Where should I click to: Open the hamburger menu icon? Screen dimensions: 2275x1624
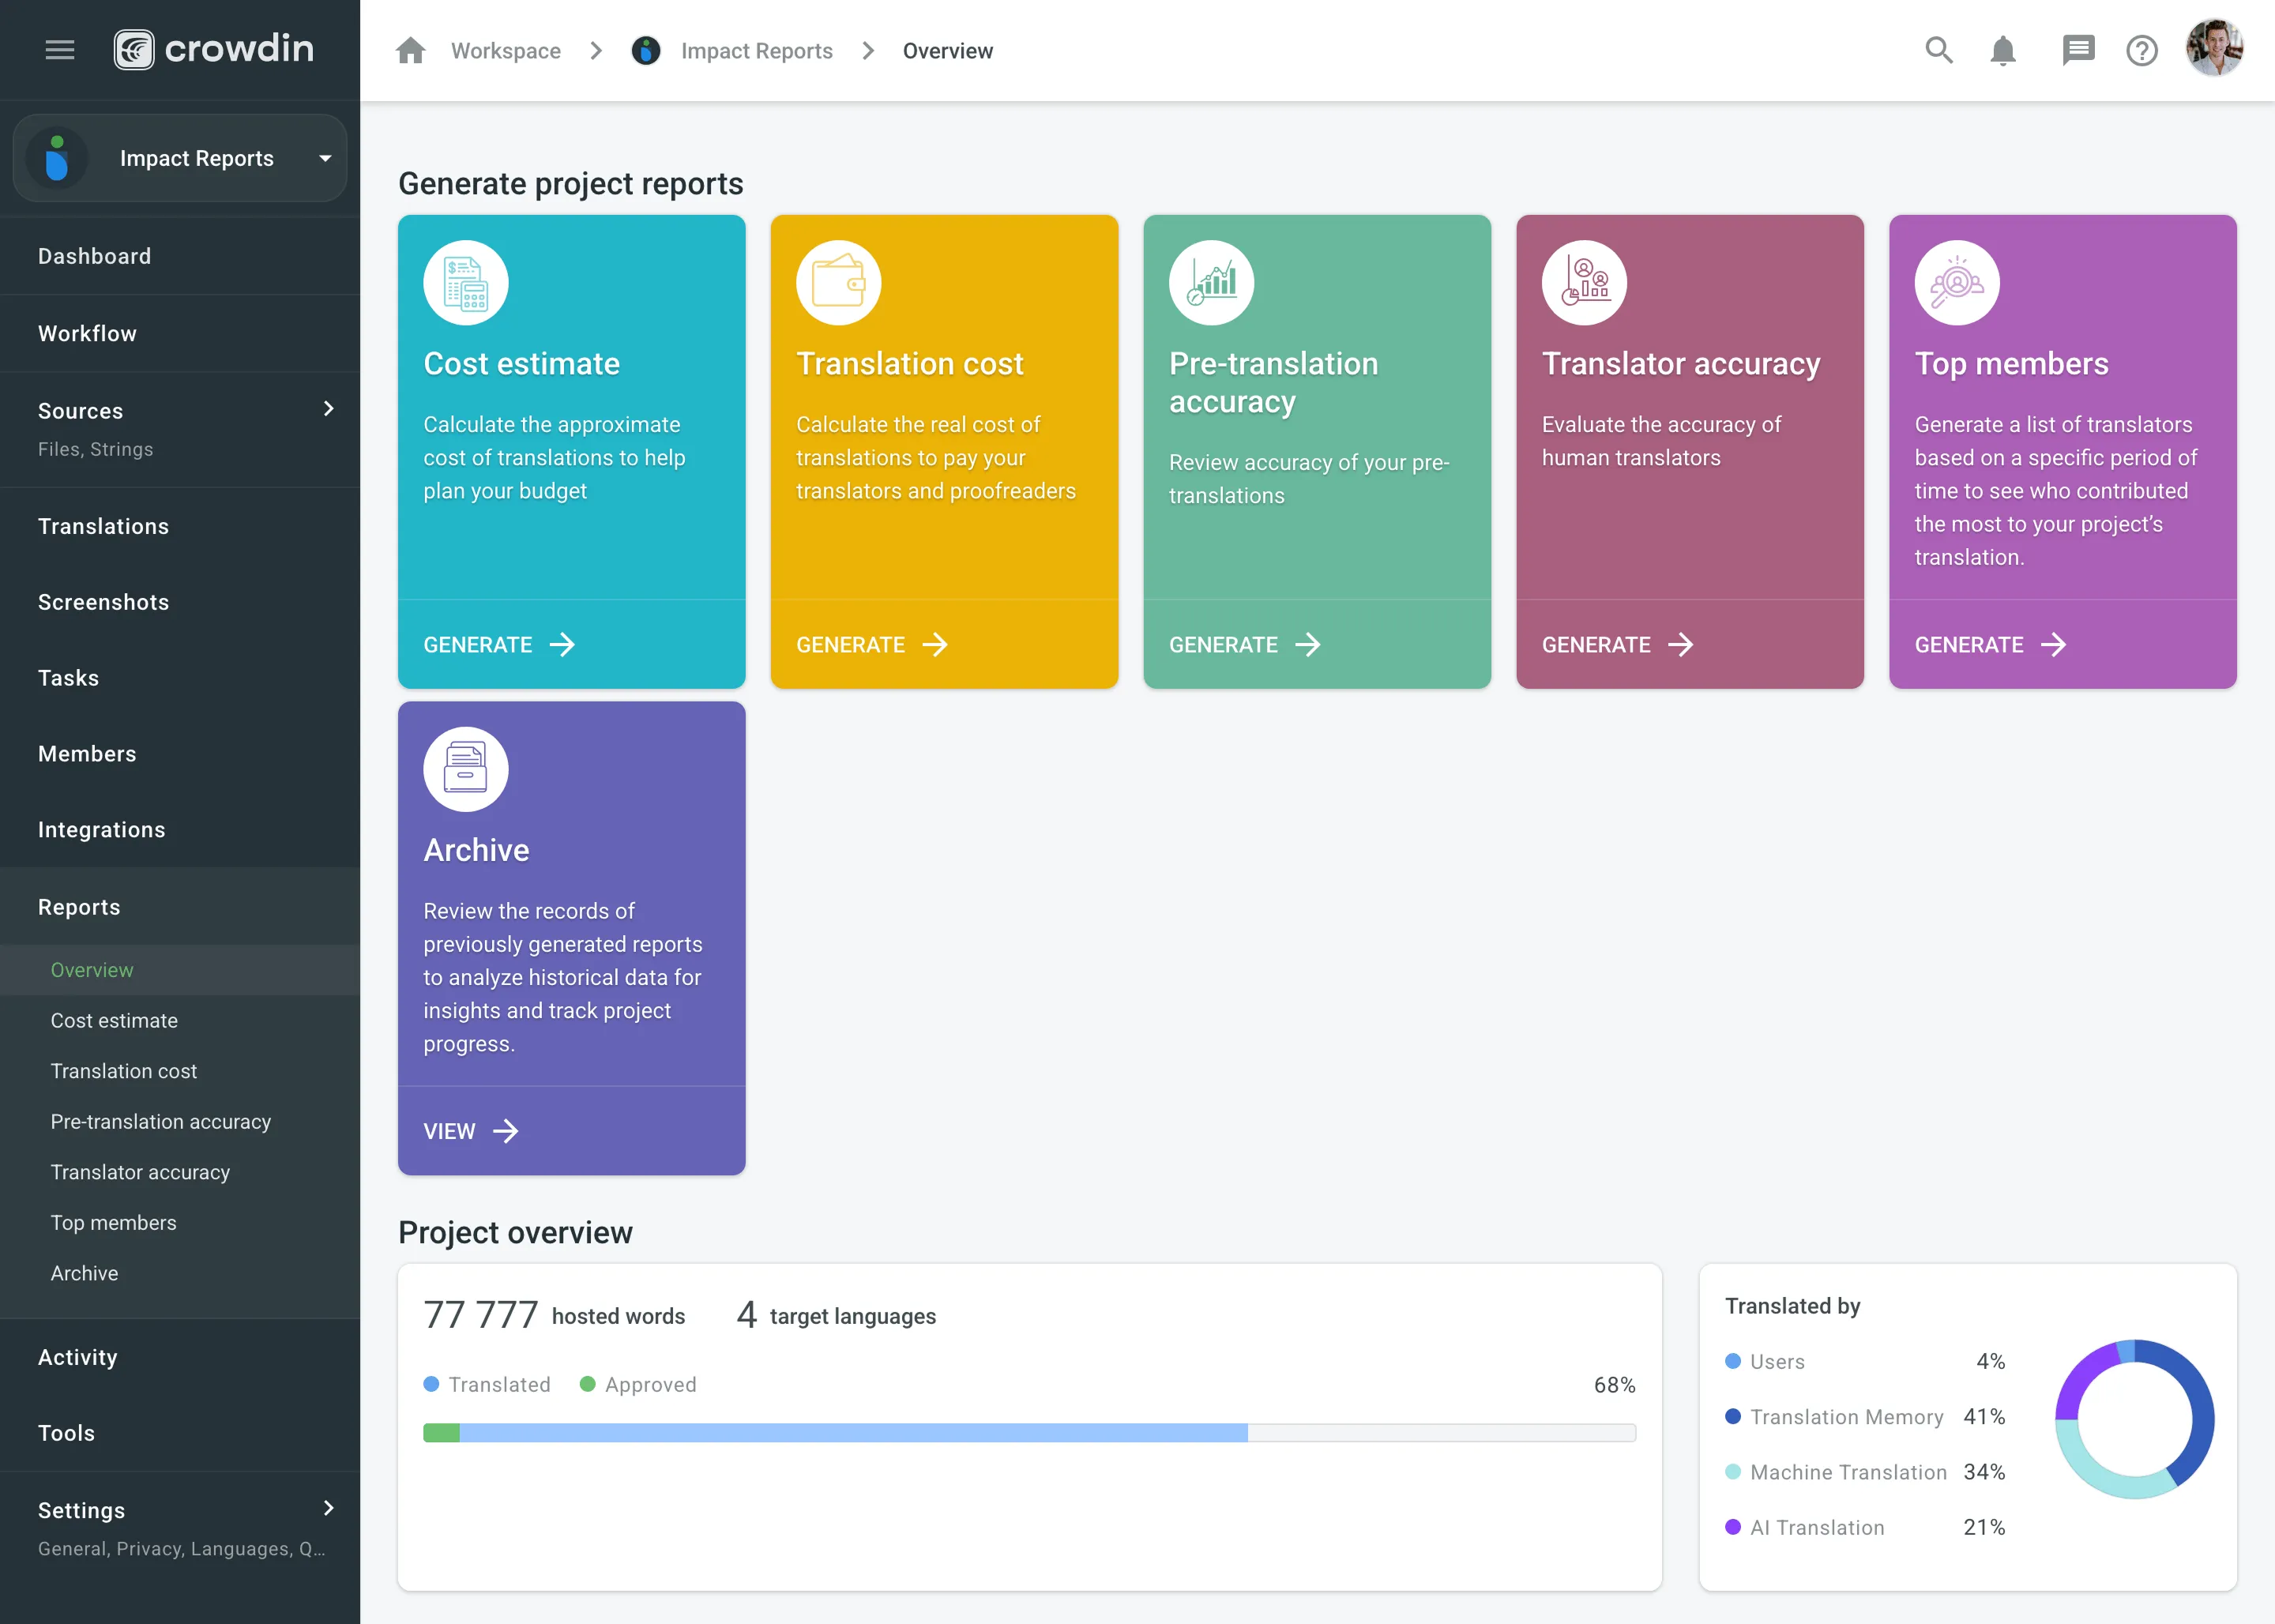click(x=60, y=49)
